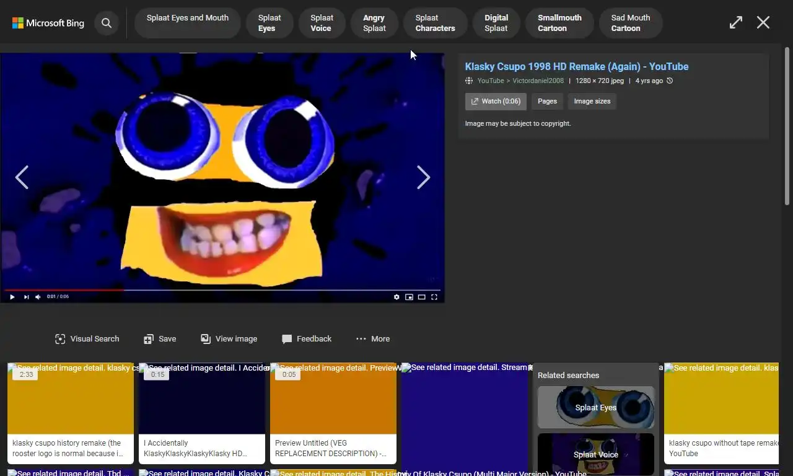Click the Pages button
793x476 pixels.
(x=547, y=101)
